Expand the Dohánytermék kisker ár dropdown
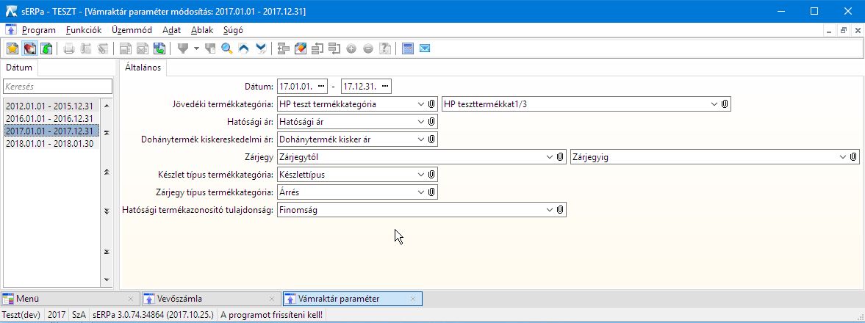 [x=421, y=139]
